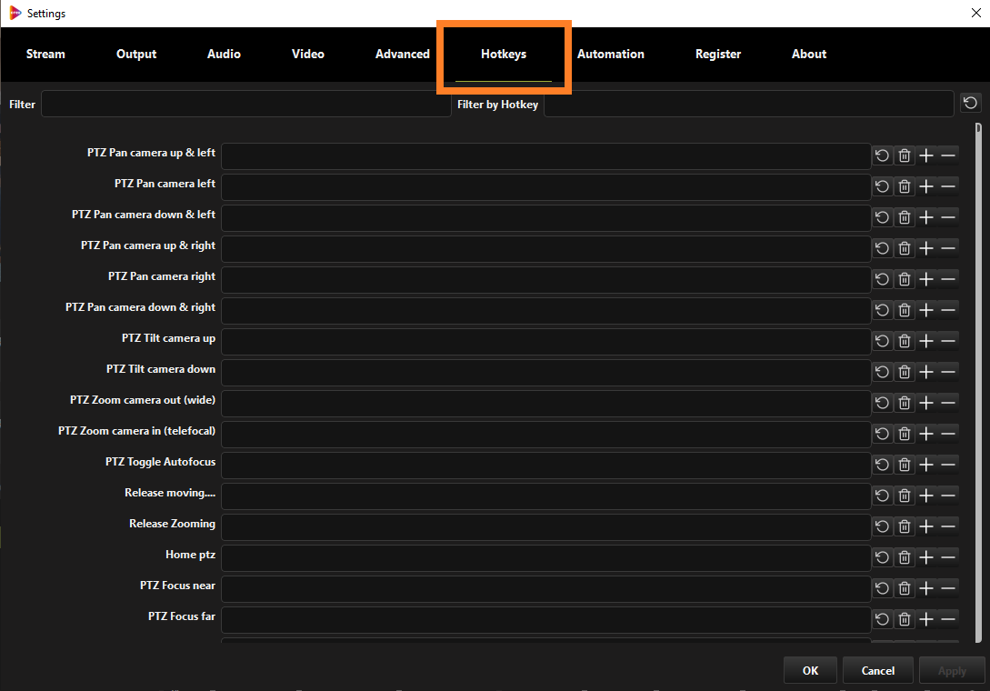Trash the PTZ Zoom camera out (wide) hotkey
Image resolution: width=990 pixels, height=691 pixels.
[x=905, y=403]
